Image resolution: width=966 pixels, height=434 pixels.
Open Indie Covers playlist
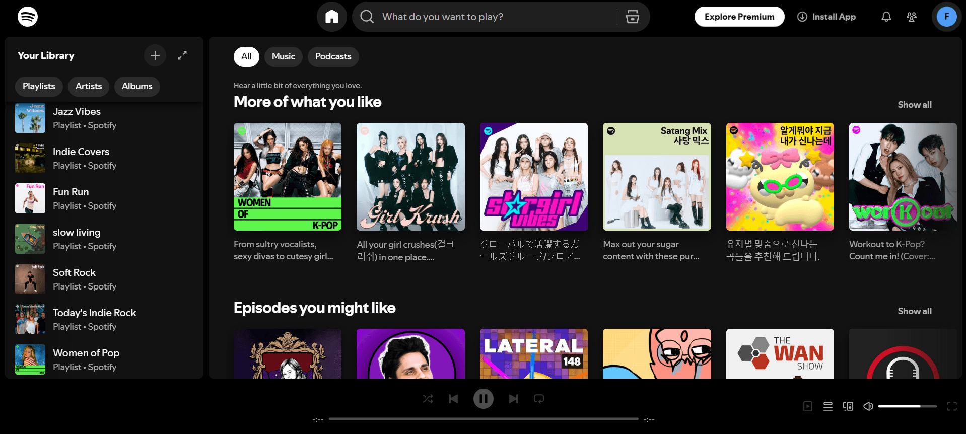(x=104, y=158)
